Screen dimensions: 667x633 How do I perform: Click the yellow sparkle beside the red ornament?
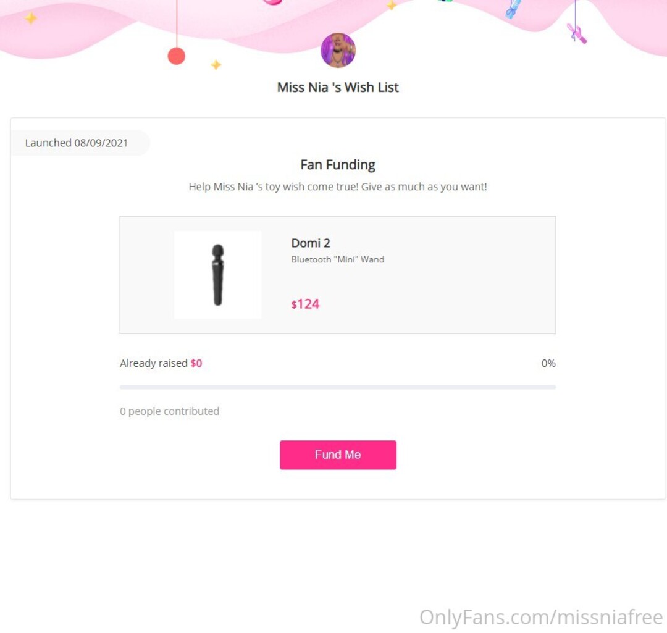(x=216, y=65)
